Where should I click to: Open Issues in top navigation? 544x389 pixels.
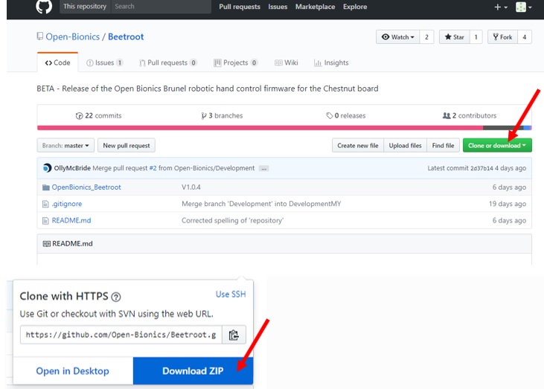coord(278,7)
